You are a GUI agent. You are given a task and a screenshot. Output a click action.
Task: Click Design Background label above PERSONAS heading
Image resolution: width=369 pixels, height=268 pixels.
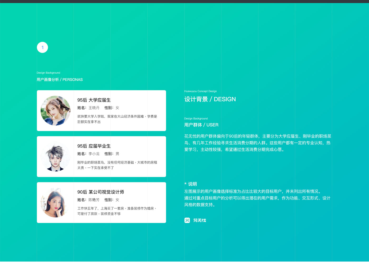coord(48,73)
